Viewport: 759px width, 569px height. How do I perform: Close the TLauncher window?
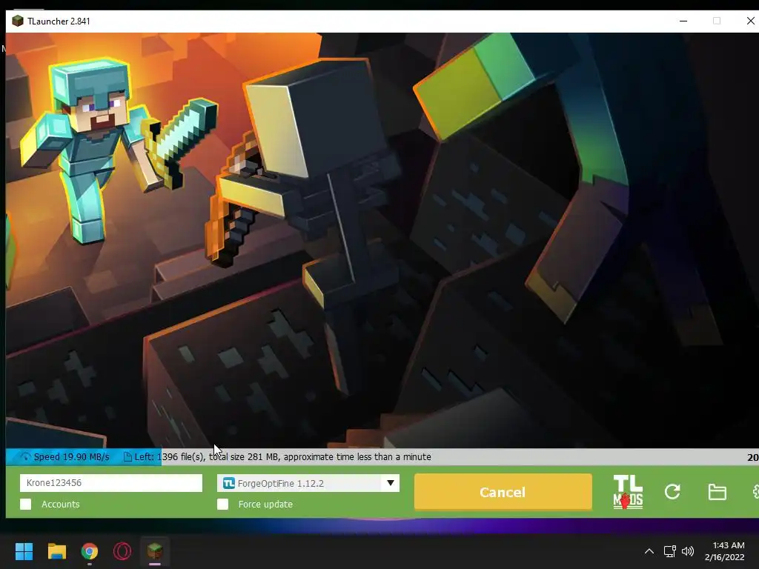[750, 21]
